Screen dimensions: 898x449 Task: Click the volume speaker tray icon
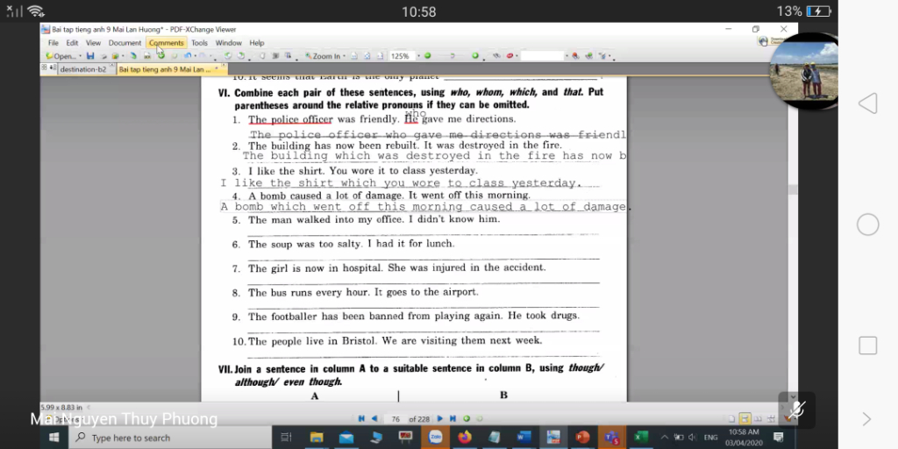pyautogui.click(x=693, y=438)
